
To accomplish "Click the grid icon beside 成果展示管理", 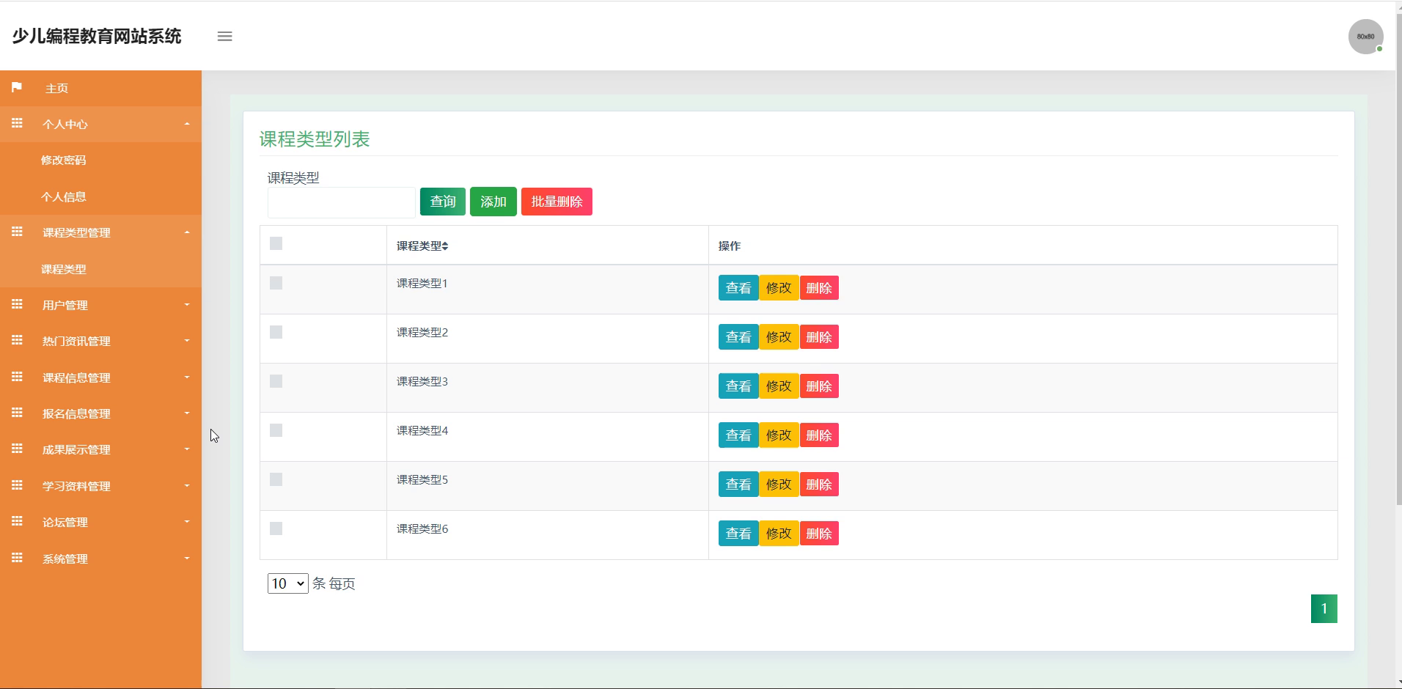I will [x=17, y=449].
